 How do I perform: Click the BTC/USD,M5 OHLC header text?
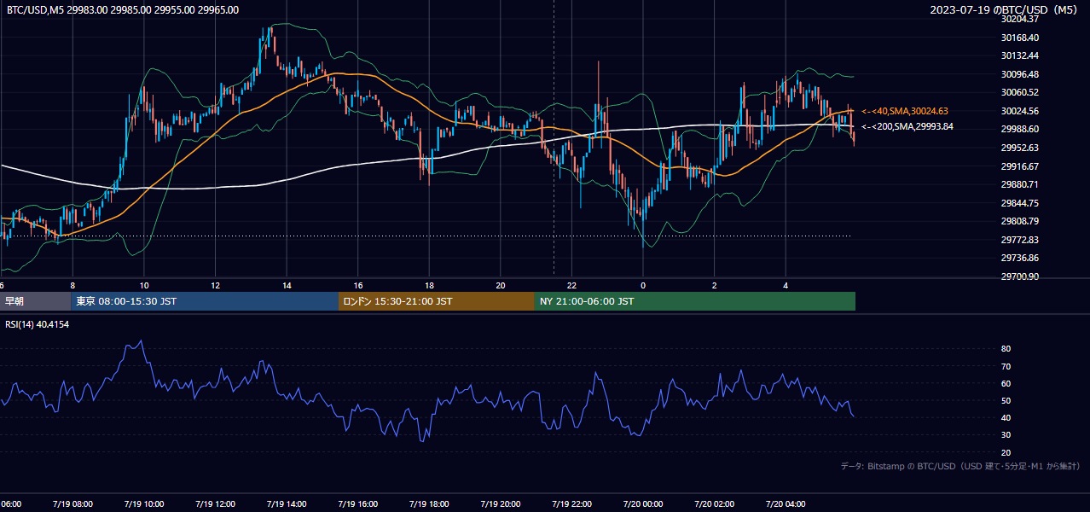(123, 10)
